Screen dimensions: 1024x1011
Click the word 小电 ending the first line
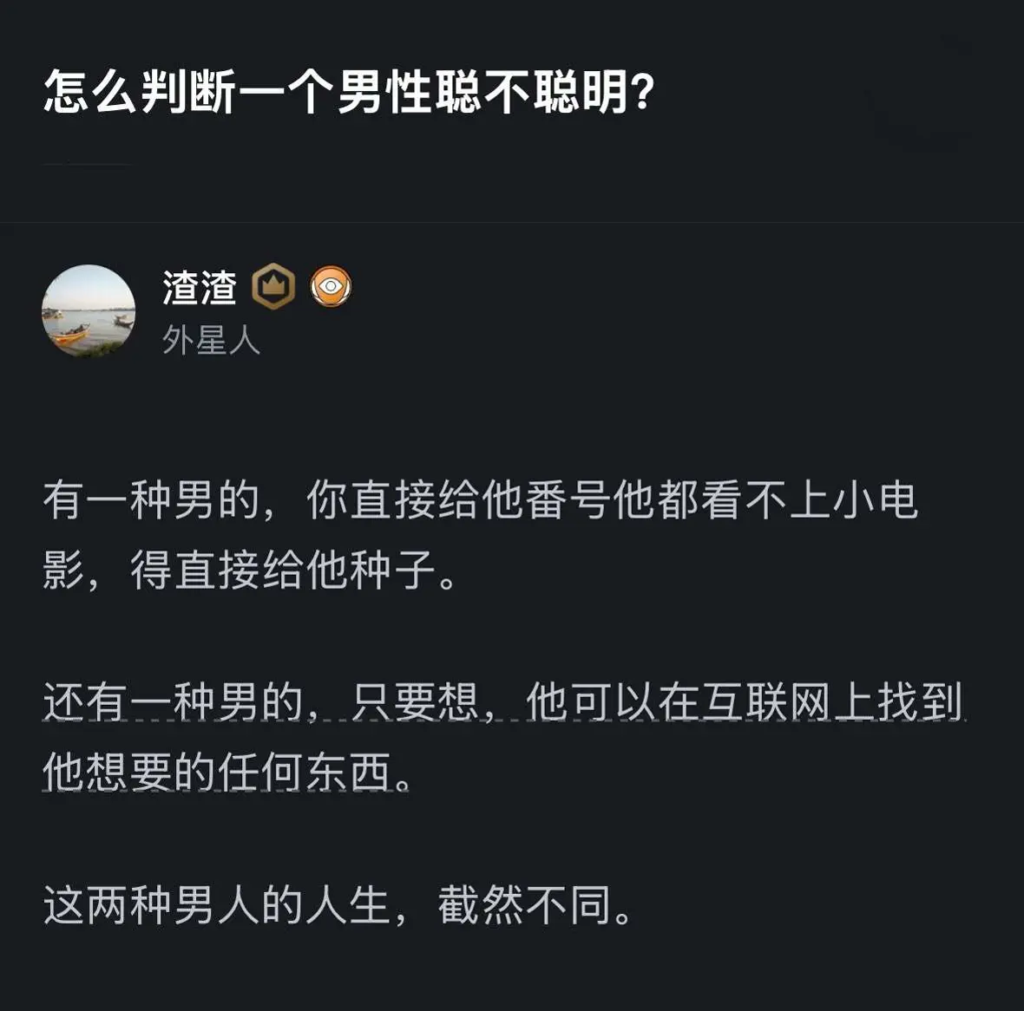pyautogui.click(x=875, y=500)
